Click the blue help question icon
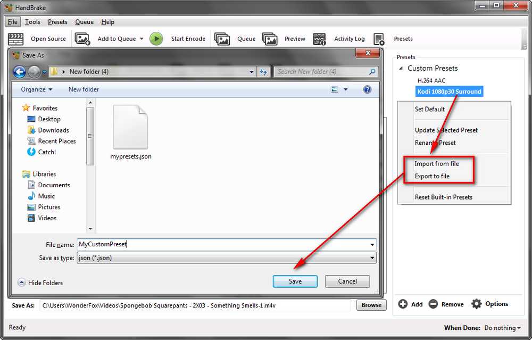Screen dimensions: 532x340 pyautogui.click(x=367, y=89)
